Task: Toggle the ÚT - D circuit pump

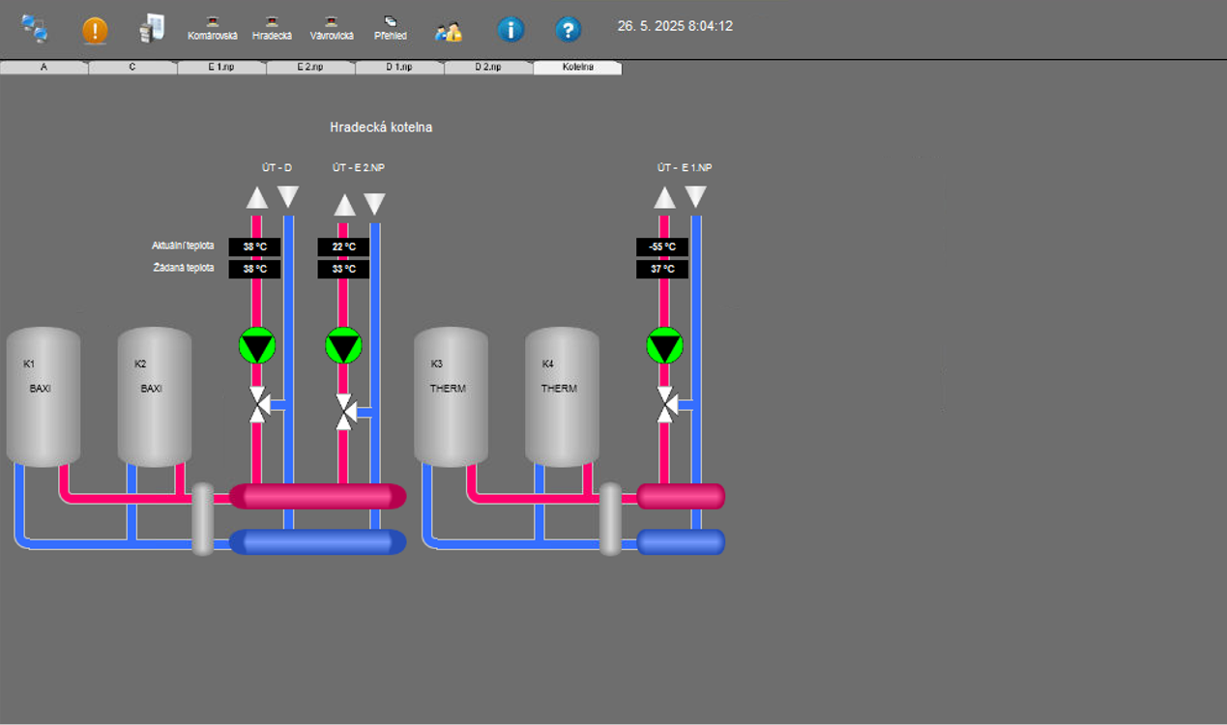Action: [257, 346]
